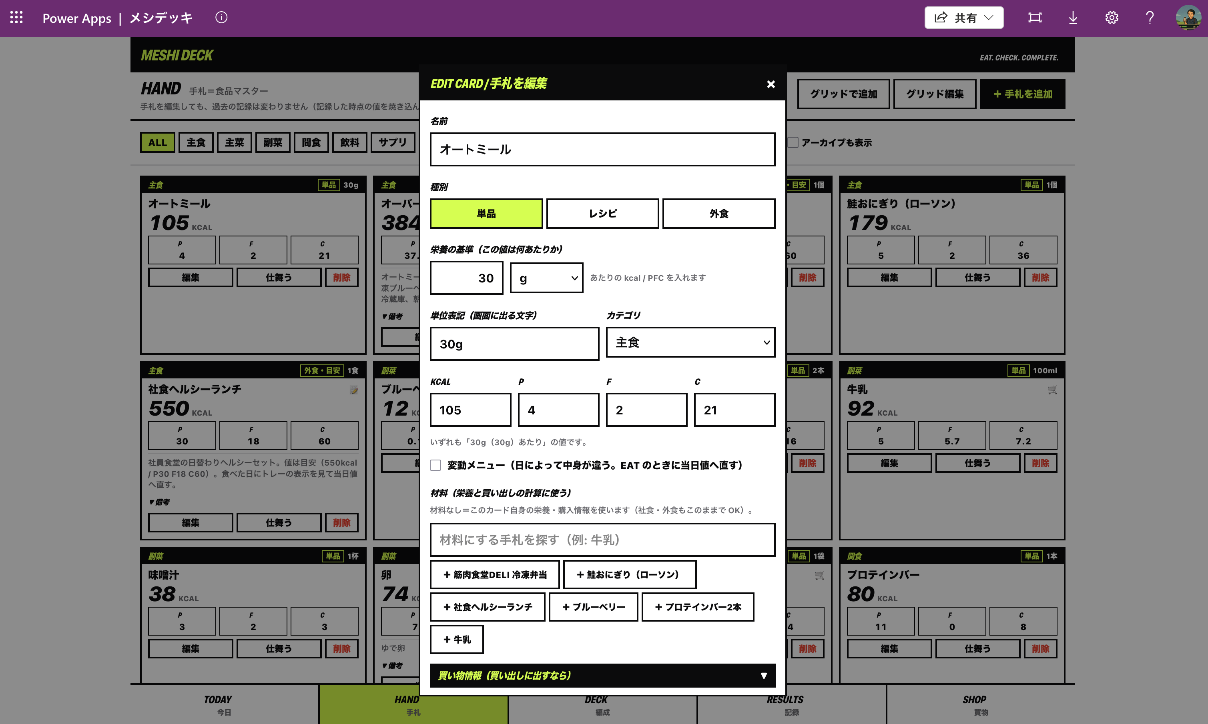Add 鮭おにぎり（ローソン）as ingredient
1208x724 pixels.
(x=629, y=575)
